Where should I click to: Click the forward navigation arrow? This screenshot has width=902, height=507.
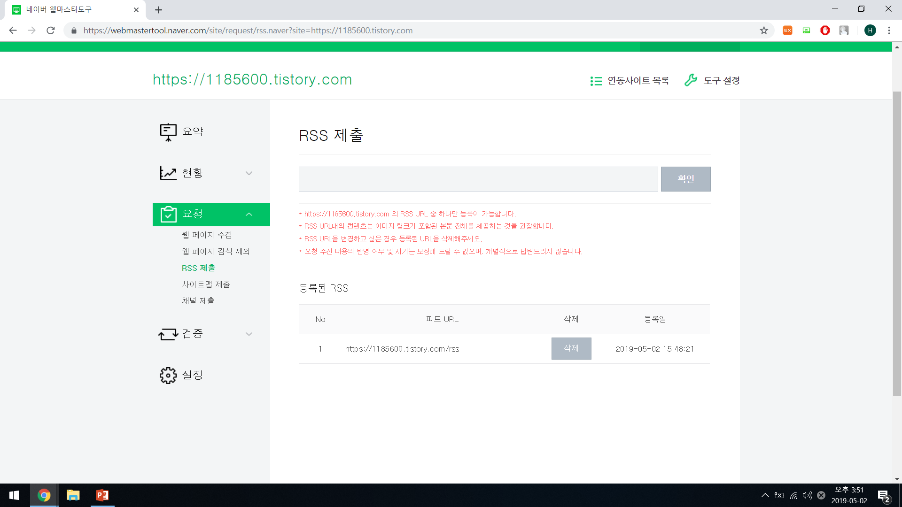pyautogui.click(x=31, y=31)
